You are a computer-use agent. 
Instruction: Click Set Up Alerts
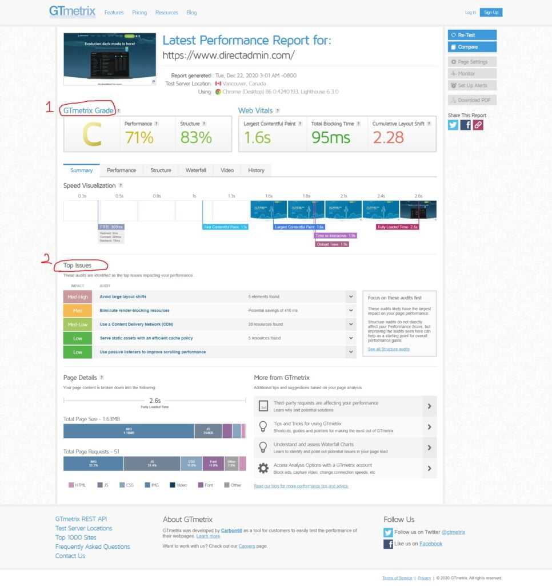click(x=472, y=85)
